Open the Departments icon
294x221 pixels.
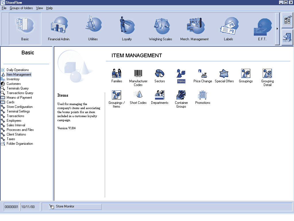click(160, 95)
